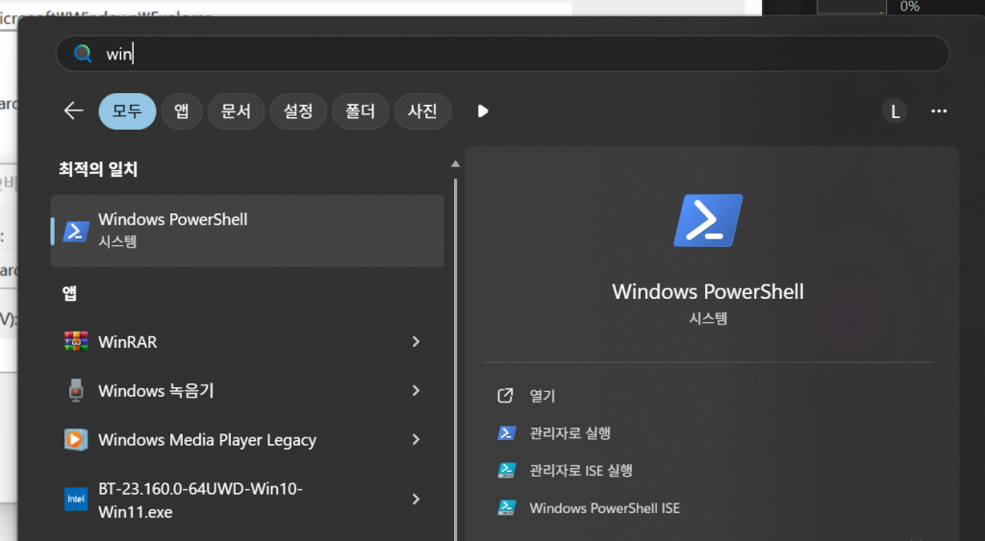Screen dimensions: 985x541
Task: Click the Windows PowerShell ISE icon
Action: 506,507
